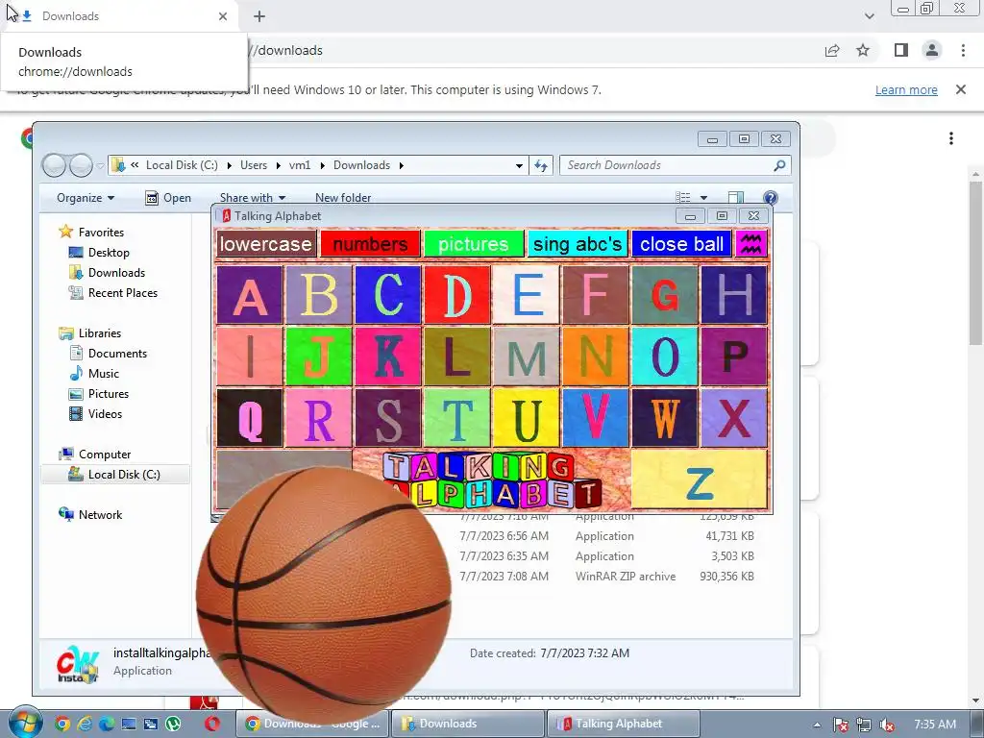
Task: Expand the address bar history dropdown
Action: (x=519, y=165)
